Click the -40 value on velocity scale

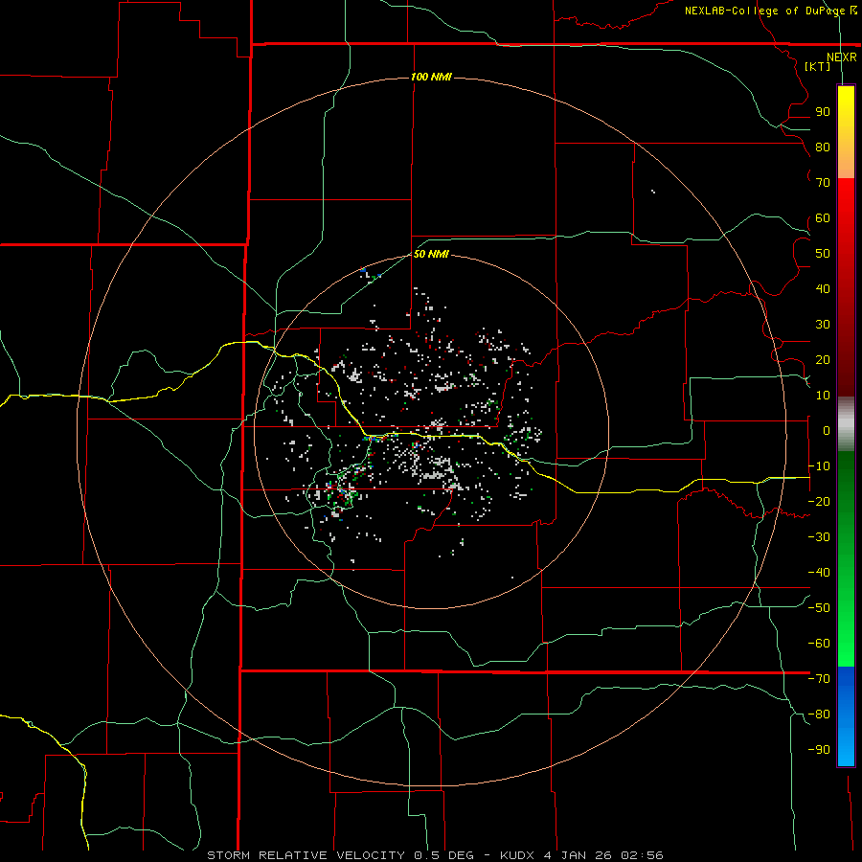coord(819,573)
